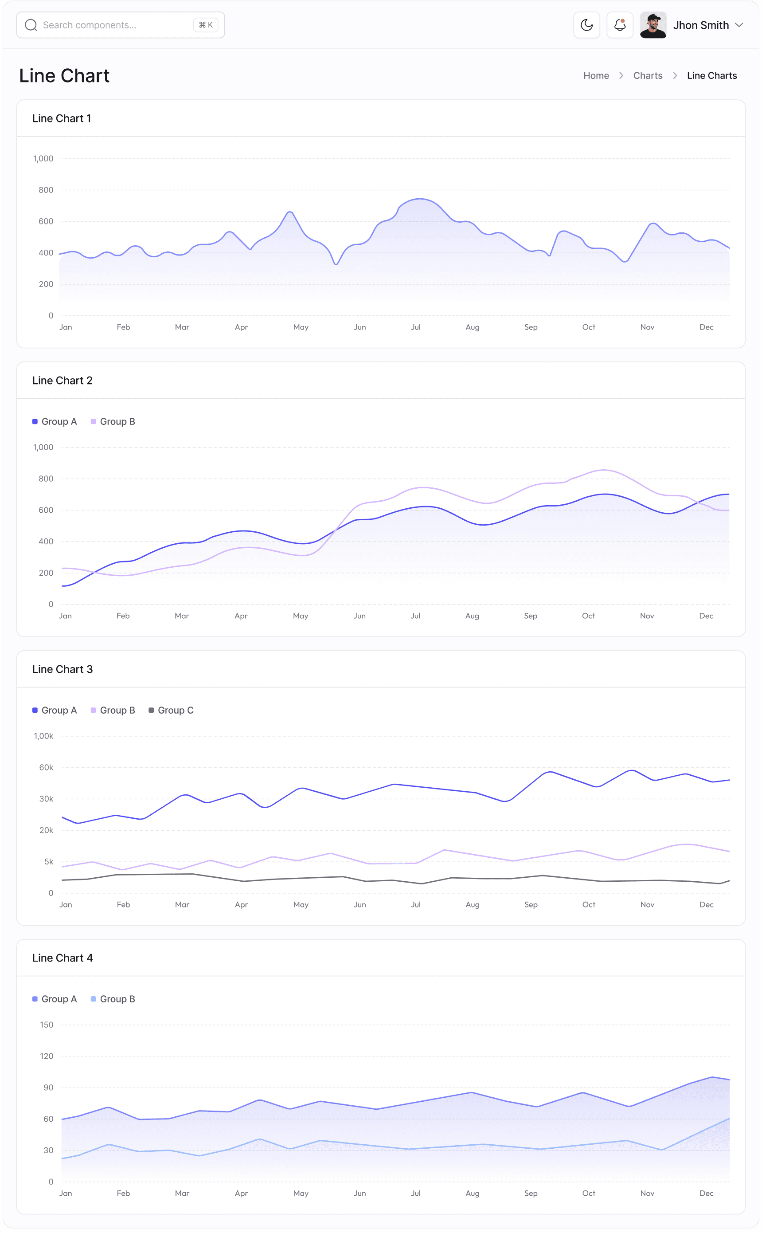Click the "Jan" label under Line Chart 4

[x=66, y=1193]
